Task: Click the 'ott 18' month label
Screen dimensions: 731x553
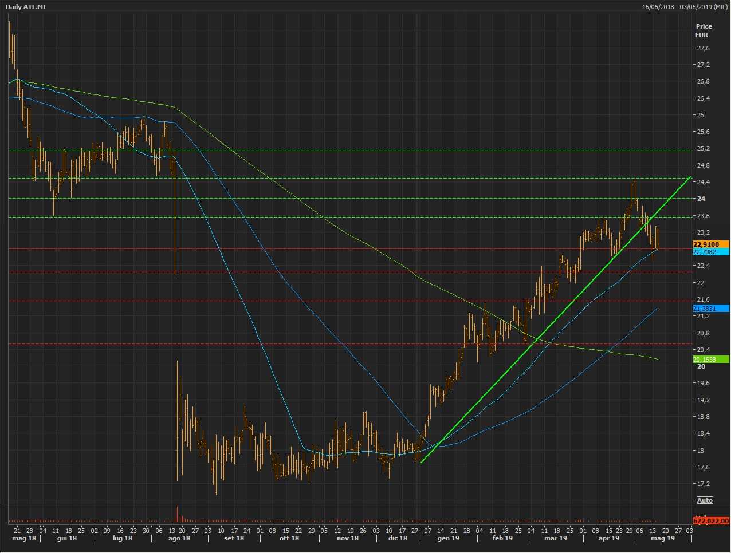Action: point(289,538)
